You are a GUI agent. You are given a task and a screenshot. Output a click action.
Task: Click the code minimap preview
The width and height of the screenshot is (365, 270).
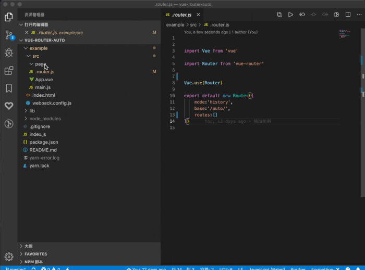pyautogui.click(x=344, y=34)
